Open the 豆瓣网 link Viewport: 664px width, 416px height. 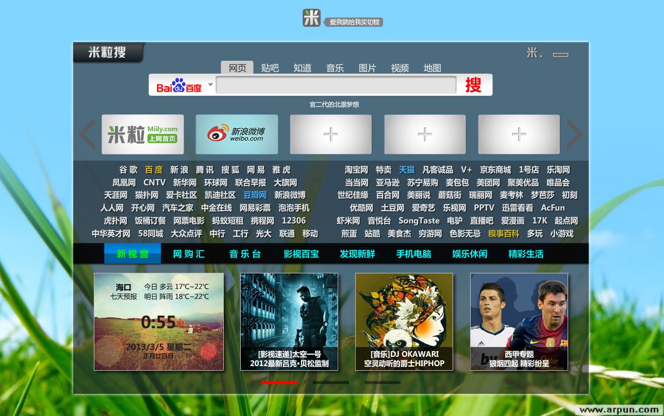(255, 195)
